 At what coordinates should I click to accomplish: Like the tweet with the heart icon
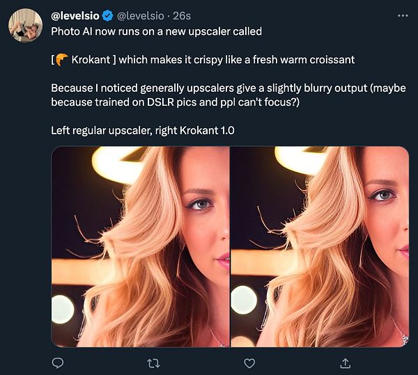click(249, 363)
